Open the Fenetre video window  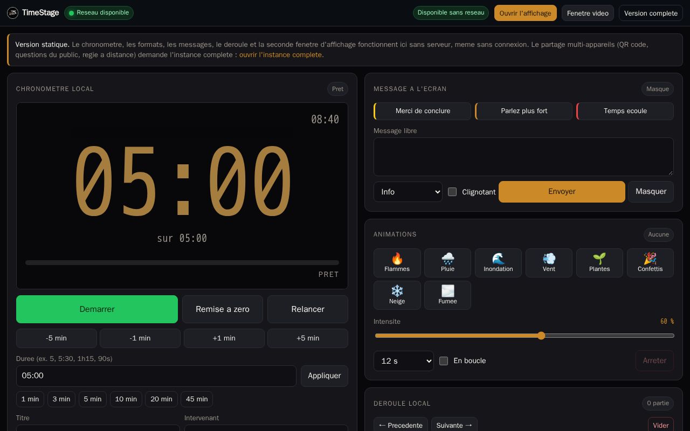[x=588, y=13]
